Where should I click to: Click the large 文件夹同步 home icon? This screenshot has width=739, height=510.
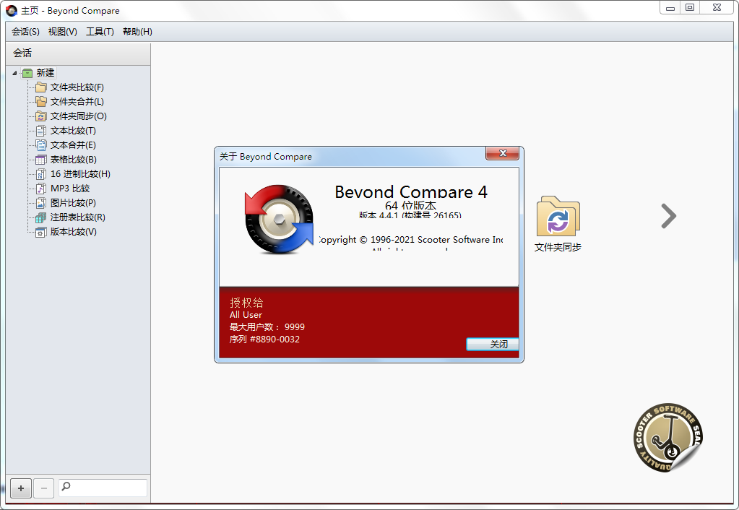(x=558, y=217)
